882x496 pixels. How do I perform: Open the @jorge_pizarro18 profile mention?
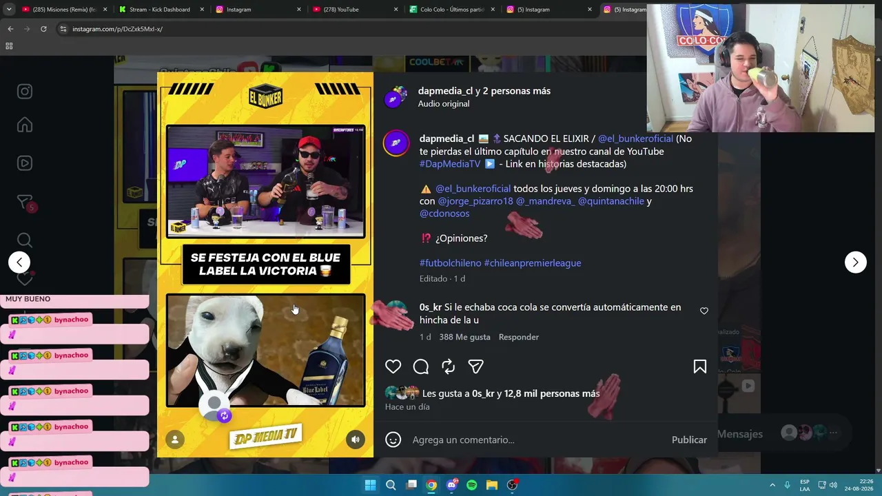[x=475, y=201]
